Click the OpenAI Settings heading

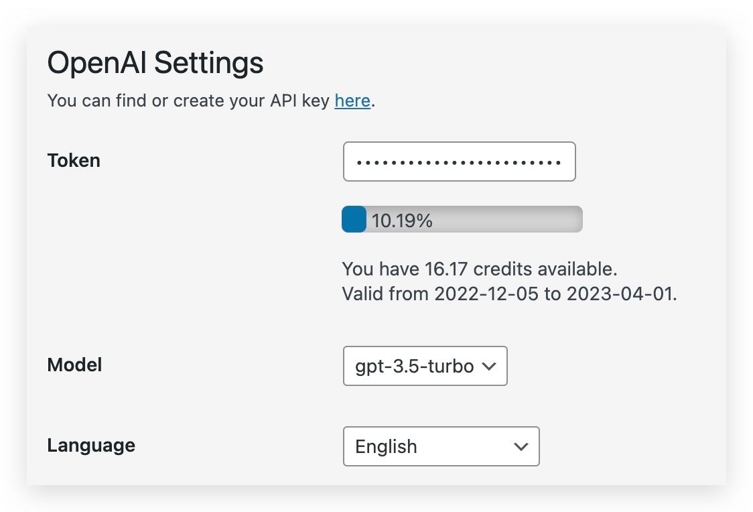155,62
